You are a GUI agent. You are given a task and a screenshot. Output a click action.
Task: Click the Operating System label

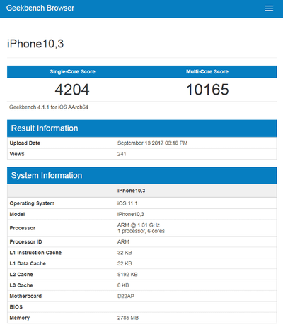coord(32,203)
